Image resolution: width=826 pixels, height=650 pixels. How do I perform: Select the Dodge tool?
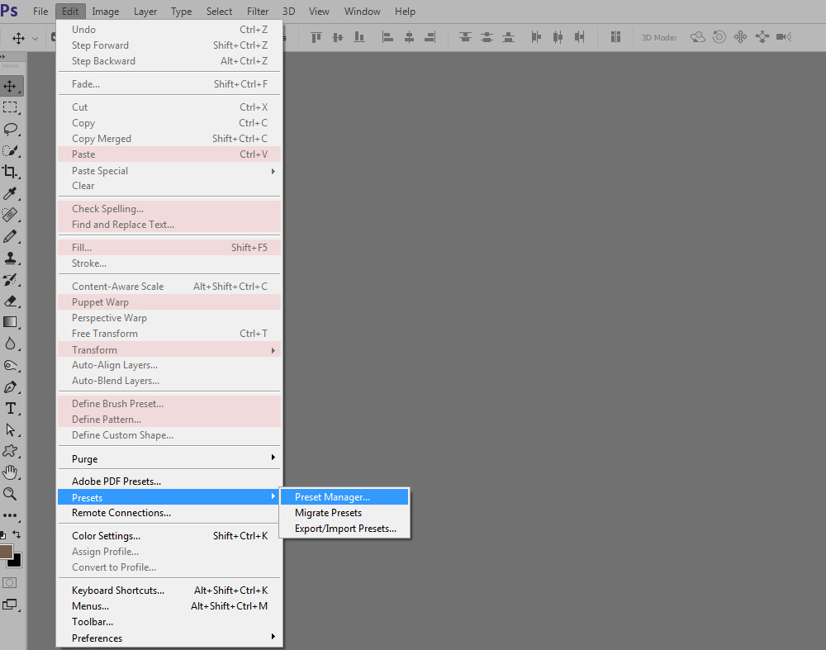[x=11, y=366]
